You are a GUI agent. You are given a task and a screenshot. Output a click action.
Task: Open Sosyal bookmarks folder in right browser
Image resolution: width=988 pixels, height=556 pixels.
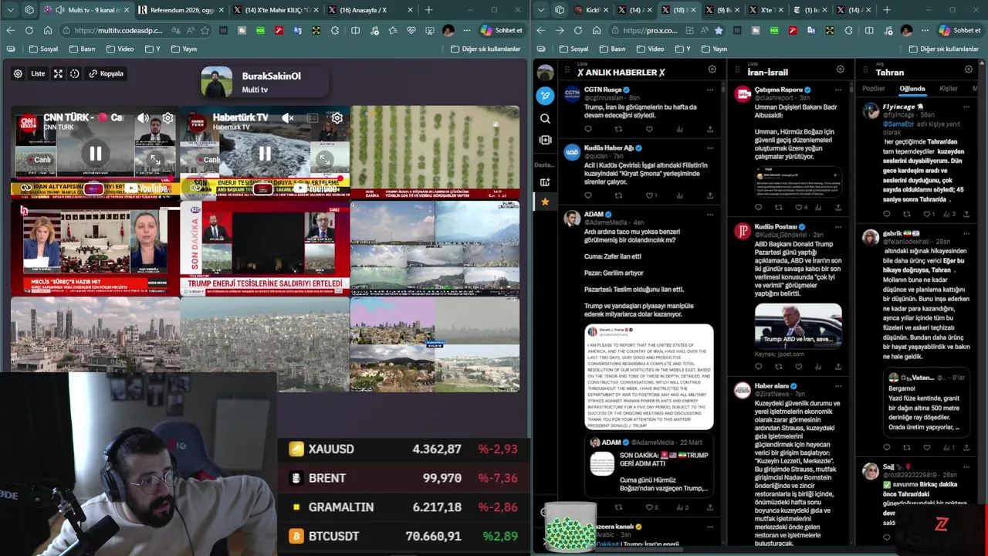click(x=574, y=49)
